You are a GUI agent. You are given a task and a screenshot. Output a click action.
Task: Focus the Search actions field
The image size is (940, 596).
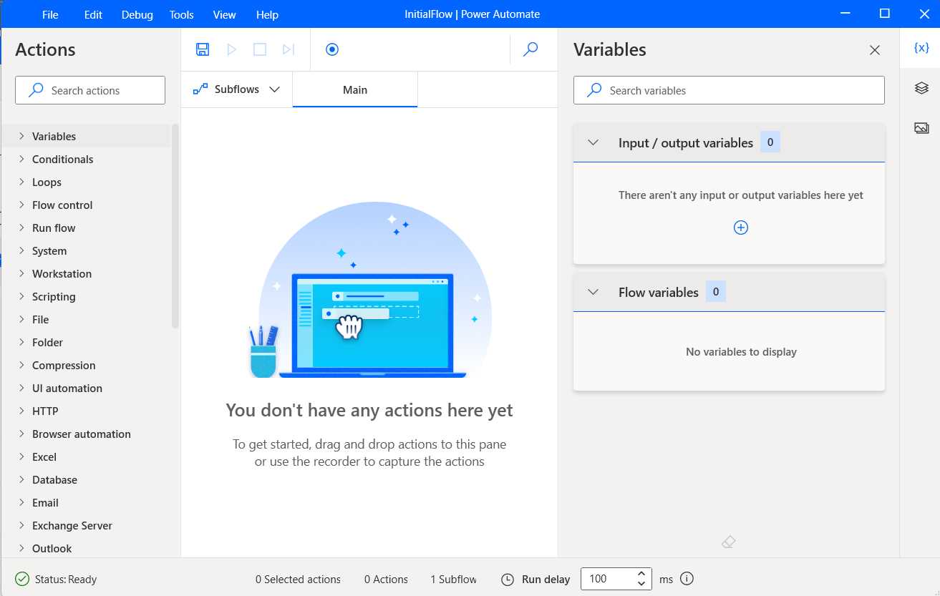(90, 90)
